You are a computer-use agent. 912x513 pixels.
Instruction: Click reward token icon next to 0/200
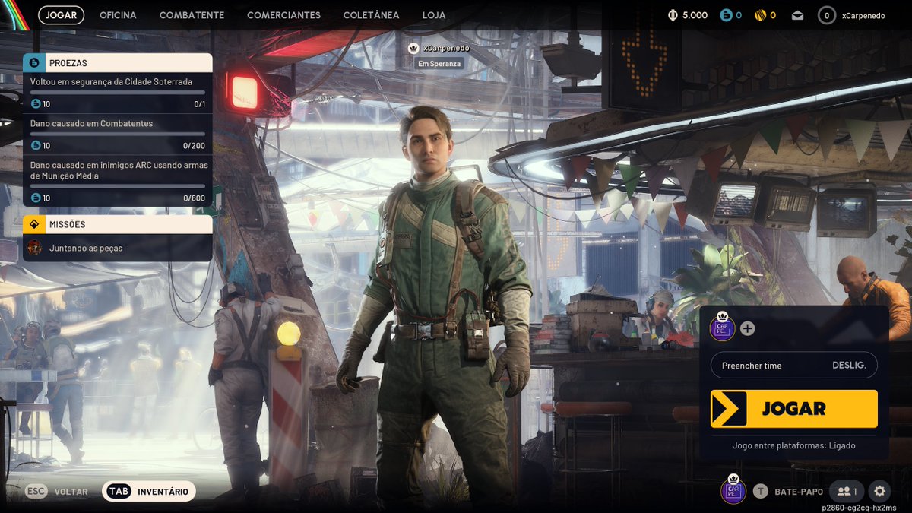[x=35, y=145]
